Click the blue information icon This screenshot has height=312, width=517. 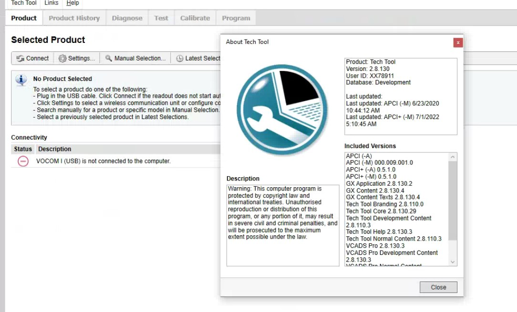(x=21, y=80)
